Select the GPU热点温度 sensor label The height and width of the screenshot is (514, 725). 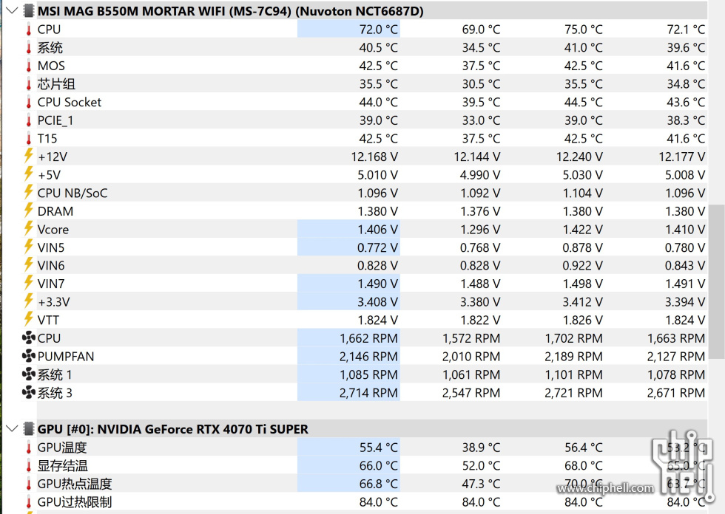[x=75, y=484]
